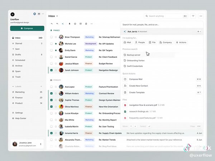This screenshot has width=215, height=161.
Task: Open the frequently used features.pdf file
Action: tap(142, 118)
